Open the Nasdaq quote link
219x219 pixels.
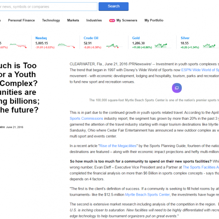[41, 38]
